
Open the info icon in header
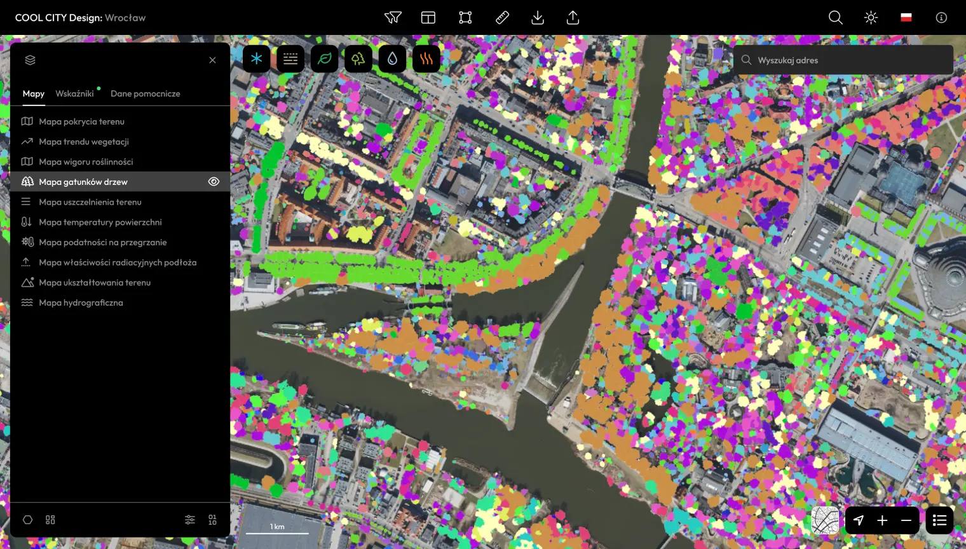pyautogui.click(x=941, y=18)
